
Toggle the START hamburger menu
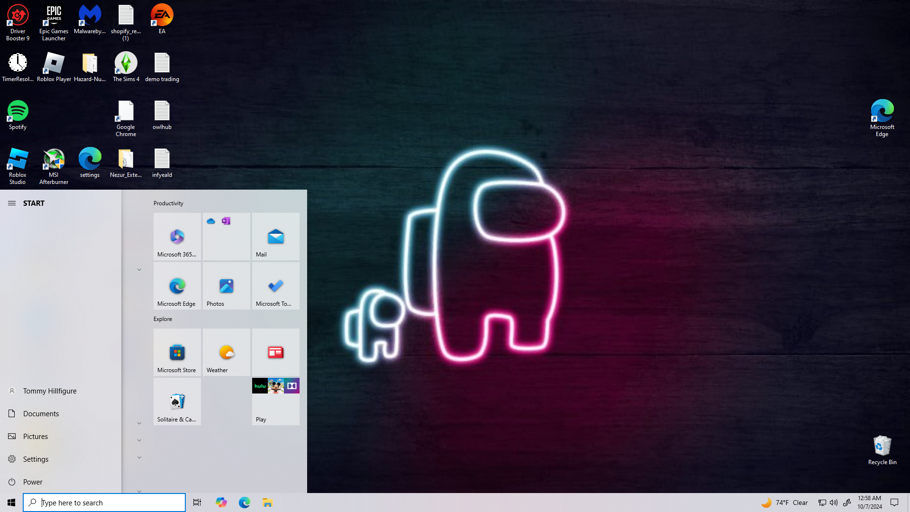coord(12,203)
